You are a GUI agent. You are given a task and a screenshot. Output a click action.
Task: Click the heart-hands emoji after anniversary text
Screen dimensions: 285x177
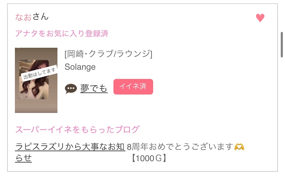click(239, 147)
